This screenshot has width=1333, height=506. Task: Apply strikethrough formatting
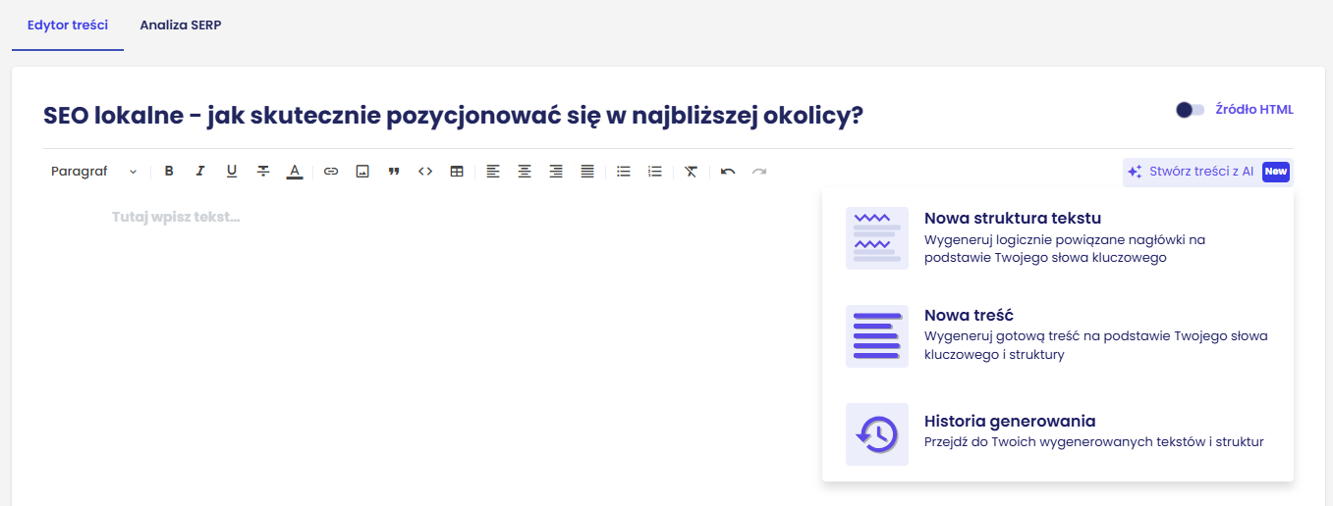(x=263, y=172)
